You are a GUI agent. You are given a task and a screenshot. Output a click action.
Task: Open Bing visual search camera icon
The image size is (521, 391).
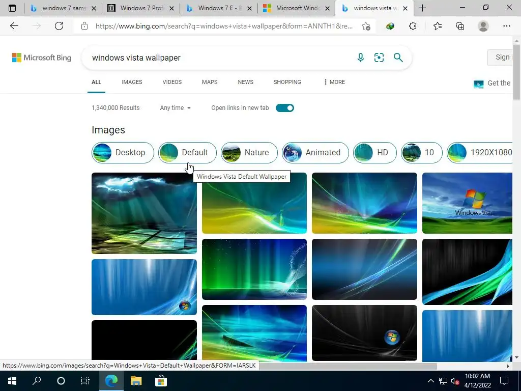coord(379,58)
